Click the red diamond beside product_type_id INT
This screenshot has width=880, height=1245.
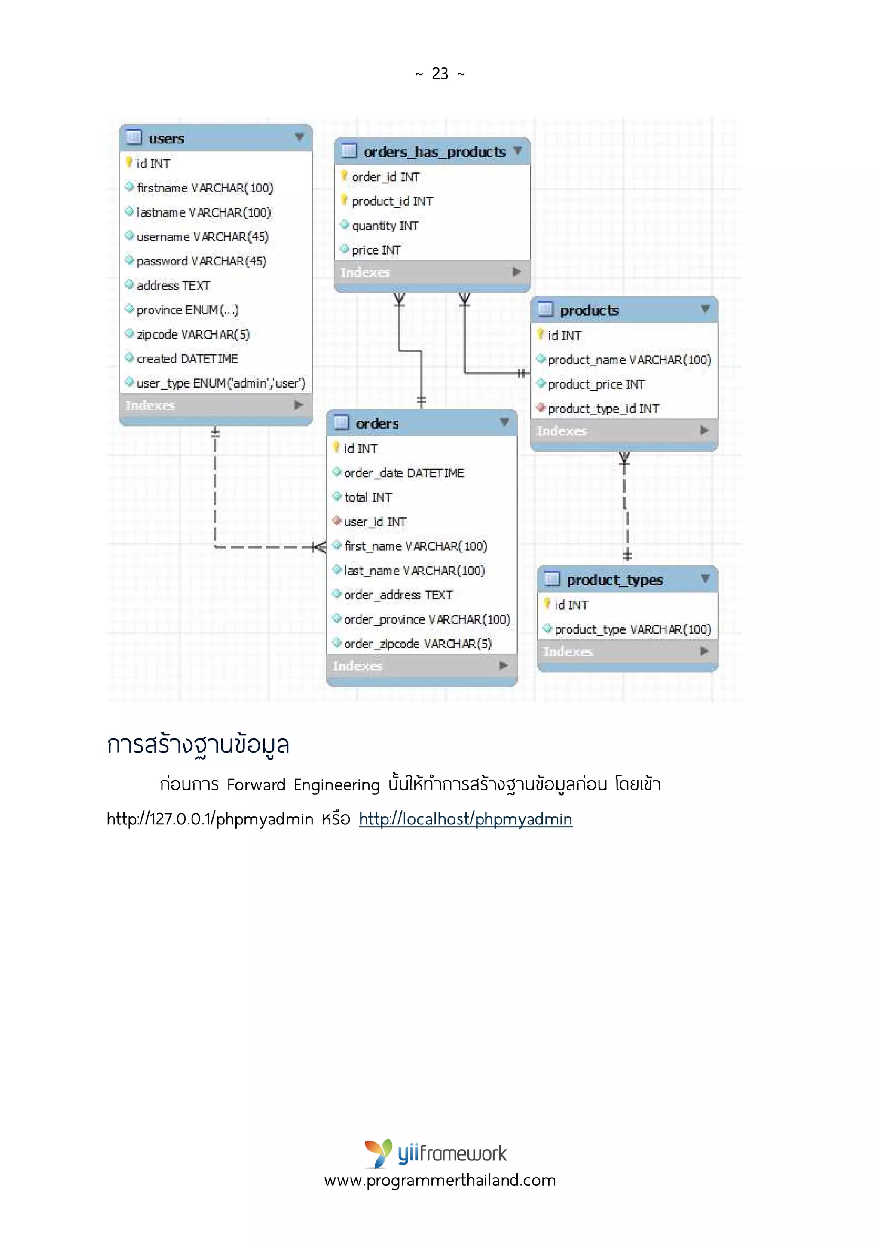(x=541, y=407)
